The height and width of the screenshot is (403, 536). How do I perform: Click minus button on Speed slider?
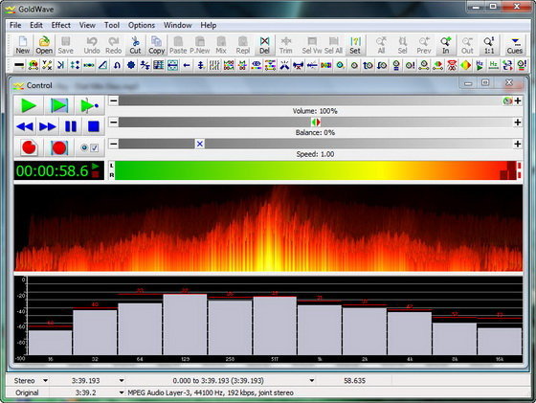pyautogui.click(x=114, y=144)
